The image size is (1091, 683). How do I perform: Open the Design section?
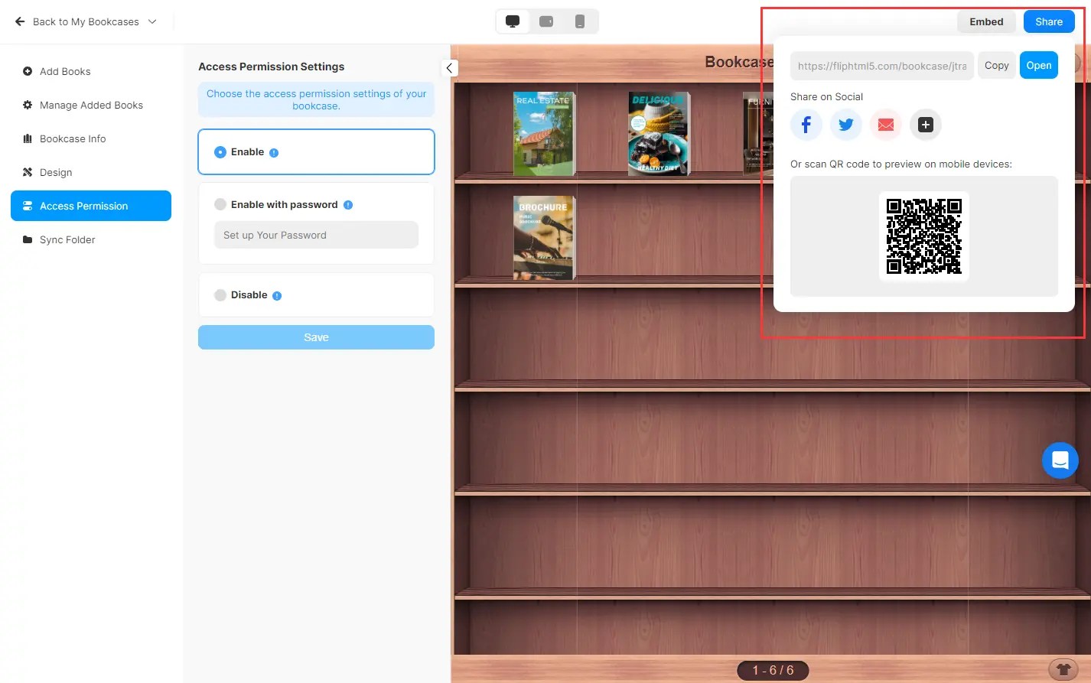click(55, 172)
